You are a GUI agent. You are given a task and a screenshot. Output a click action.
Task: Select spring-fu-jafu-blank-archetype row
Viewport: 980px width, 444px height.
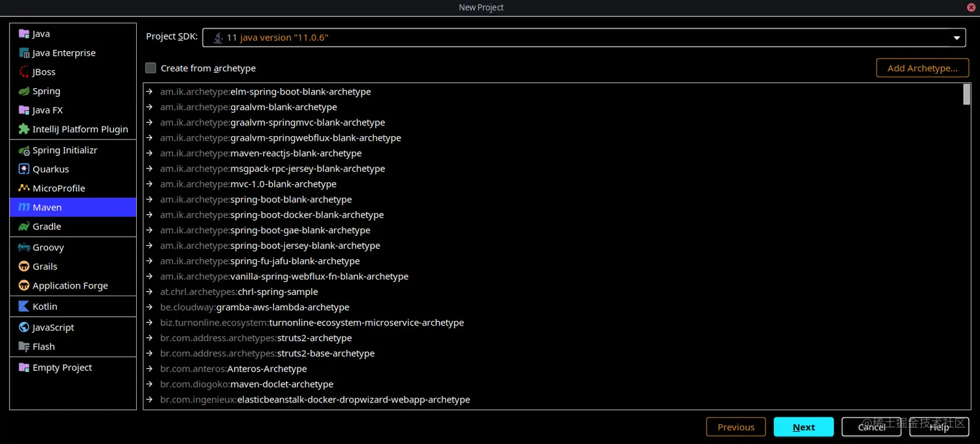coord(553,261)
